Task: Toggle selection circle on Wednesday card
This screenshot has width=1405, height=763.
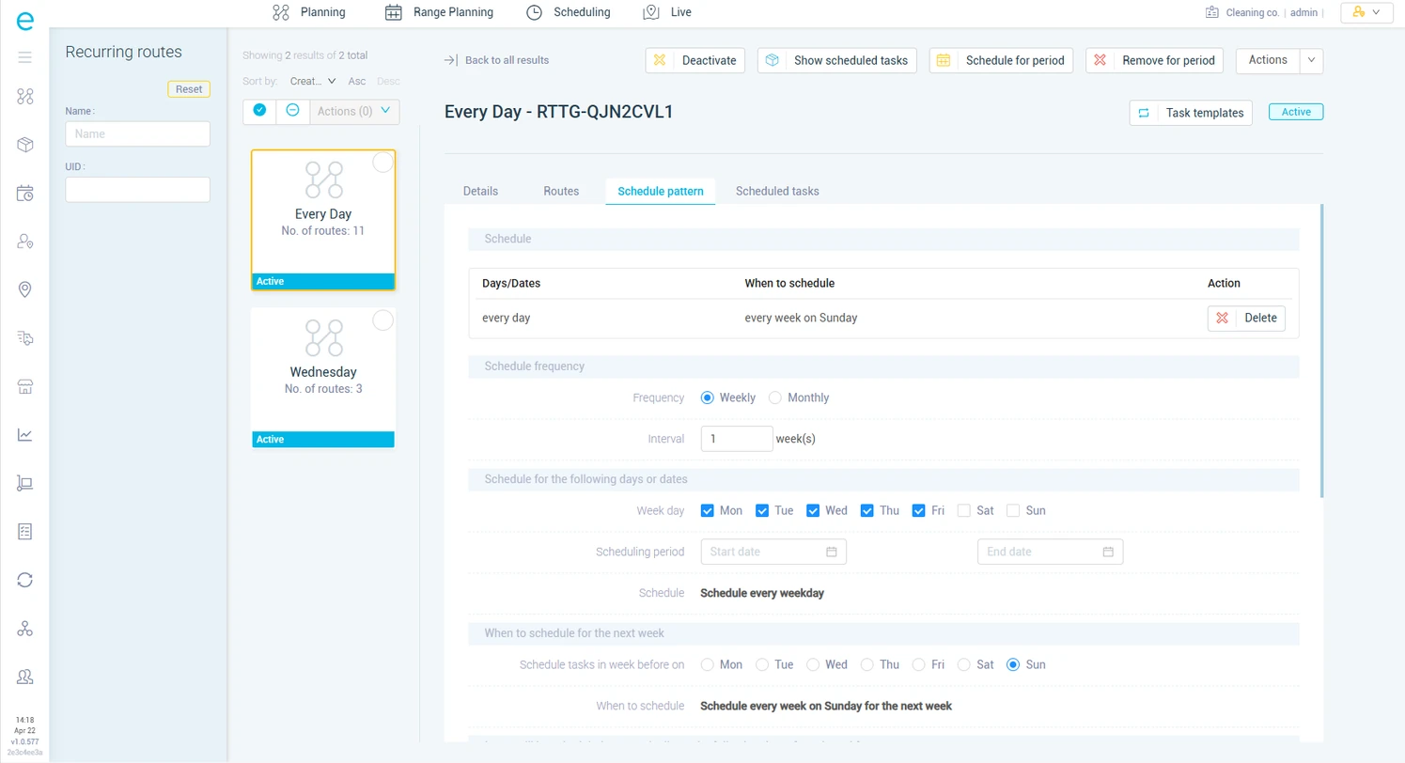Action: (x=383, y=320)
